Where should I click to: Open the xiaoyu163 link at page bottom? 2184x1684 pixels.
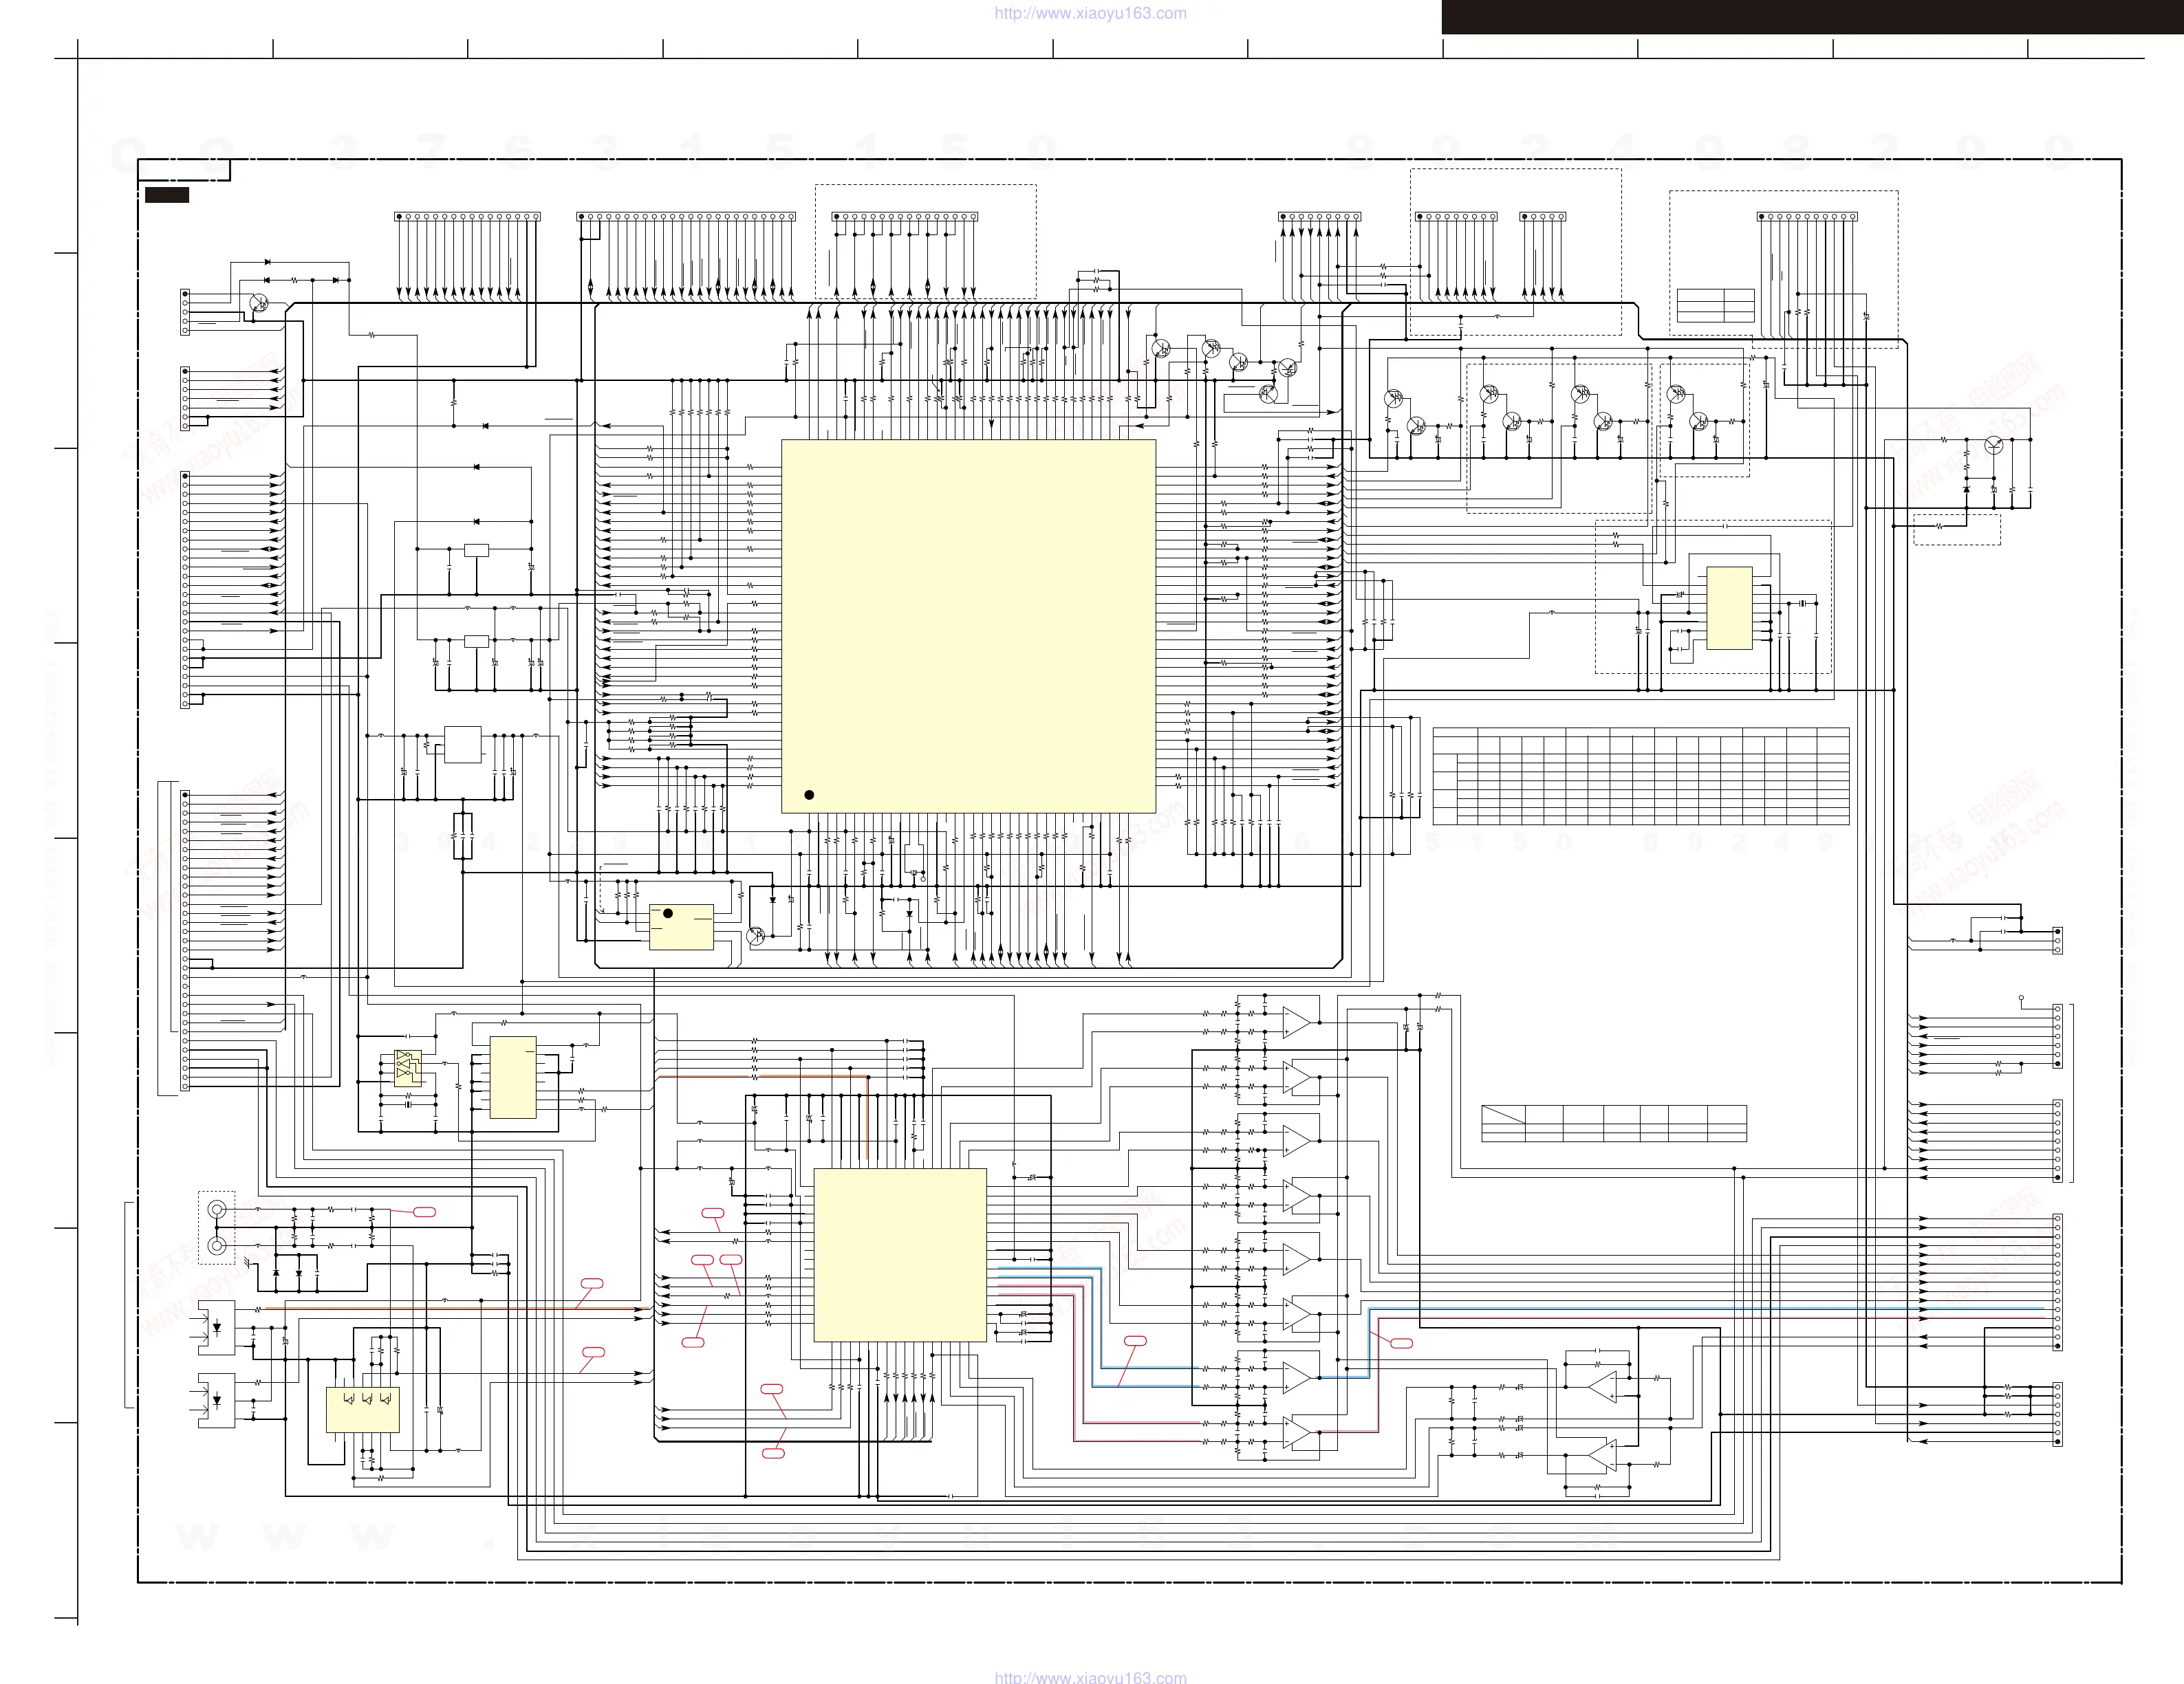(1090, 1678)
